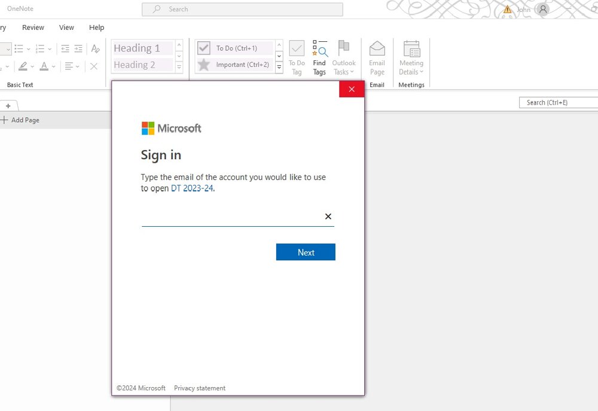Select the To Do (Ctrl+1) tag
Image resolution: width=598 pixels, height=411 pixels.
(x=235, y=48)
